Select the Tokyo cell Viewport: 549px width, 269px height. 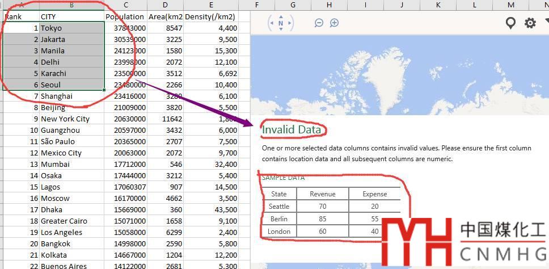(71, 28)
